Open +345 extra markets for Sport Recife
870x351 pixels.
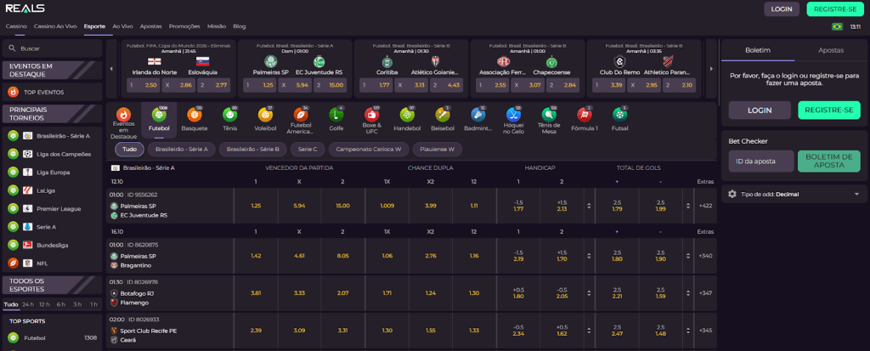(706, 331)
